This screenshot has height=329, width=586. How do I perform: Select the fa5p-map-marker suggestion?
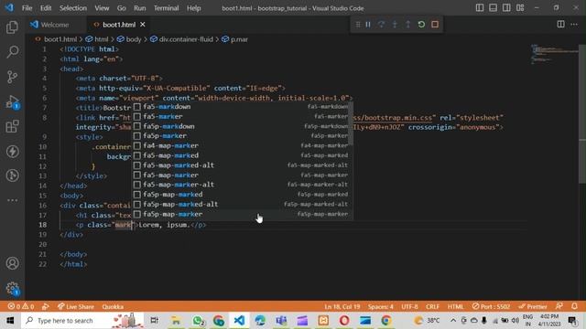[x=241, y=214]
